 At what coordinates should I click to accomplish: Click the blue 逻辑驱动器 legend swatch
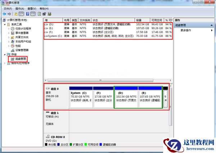(100, 144)
